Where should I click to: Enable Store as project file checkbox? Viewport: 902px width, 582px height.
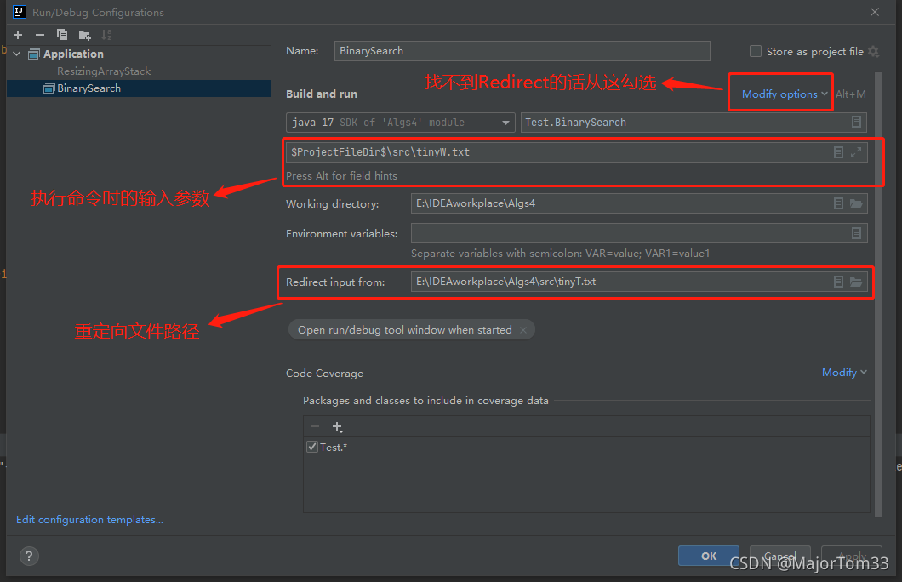tap(756, 51)
